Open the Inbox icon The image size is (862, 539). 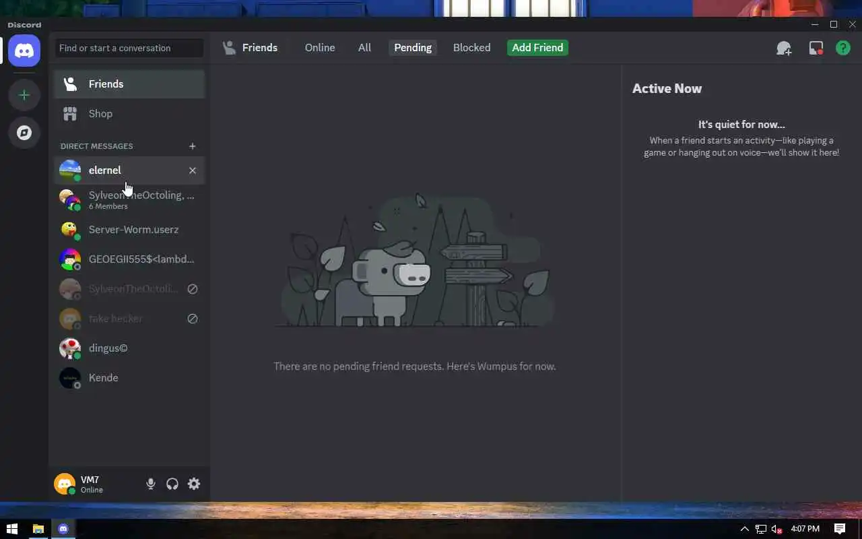tap(816, 48)
